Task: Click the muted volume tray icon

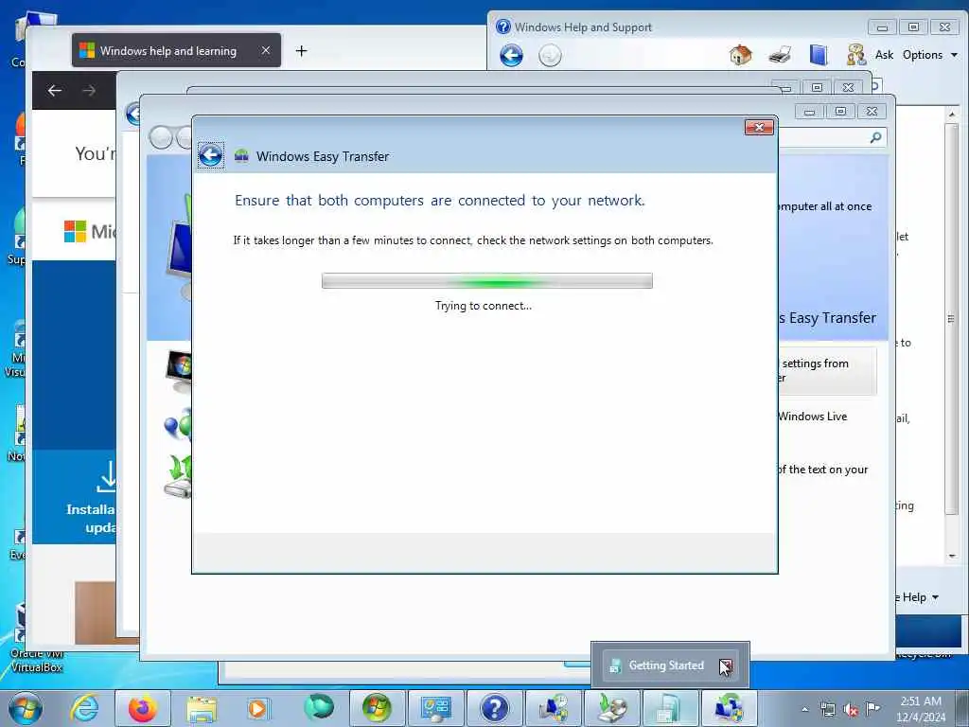Action: click(851, 710)
